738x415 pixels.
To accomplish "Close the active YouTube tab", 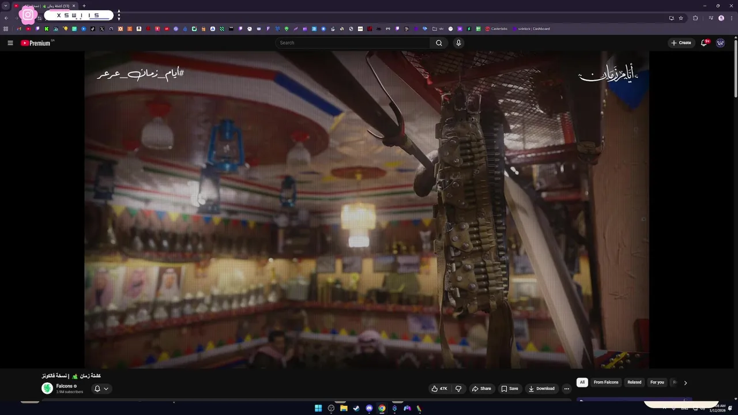I will click(x=74, y=6).
